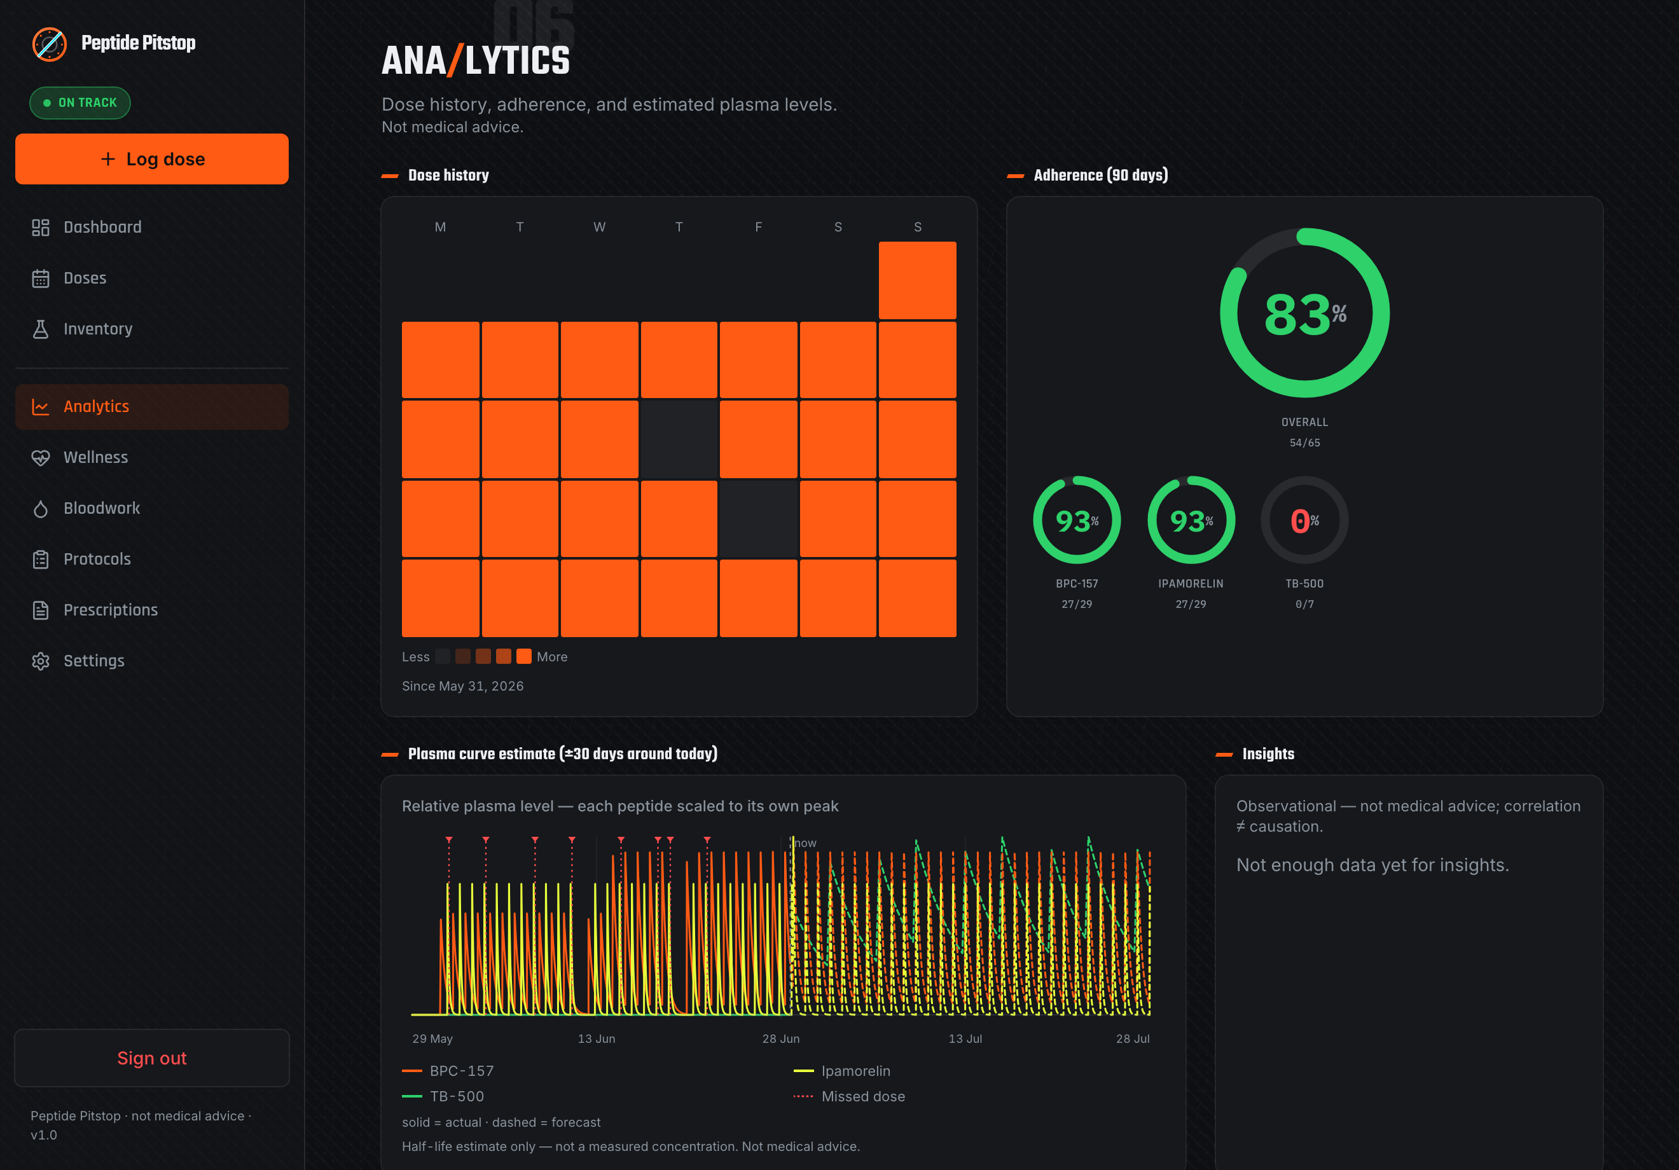The width and height of the screenshot is (1679, 1170).
Task: Click the Bloodwork droplet icon
Action: click(x=40, y=508)
